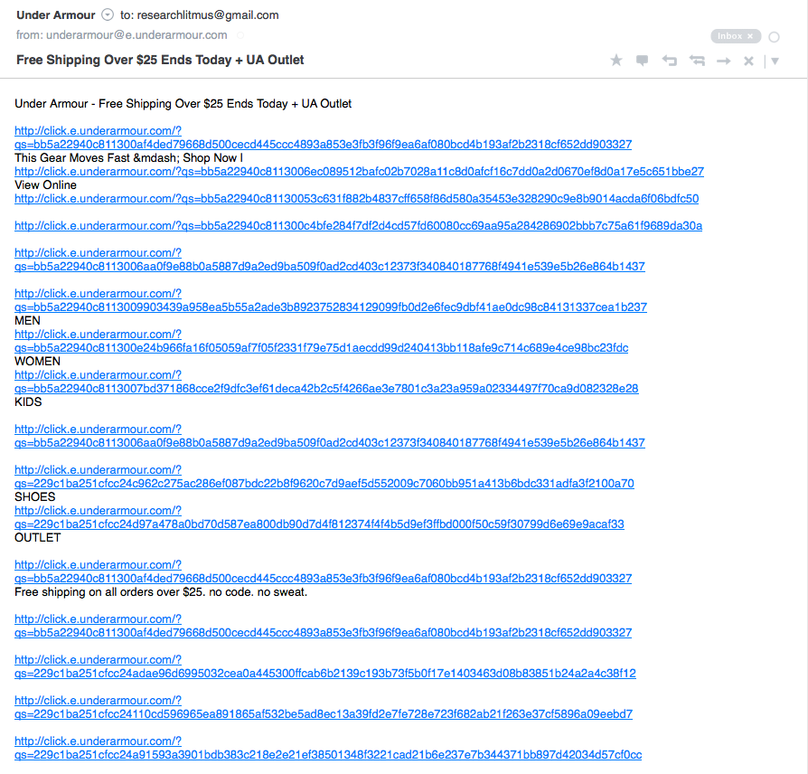This screenshot has width=808, height=774.
Task: Click the 'SHOES' text line
Action: pyautogui.click(x=34, y=497)
